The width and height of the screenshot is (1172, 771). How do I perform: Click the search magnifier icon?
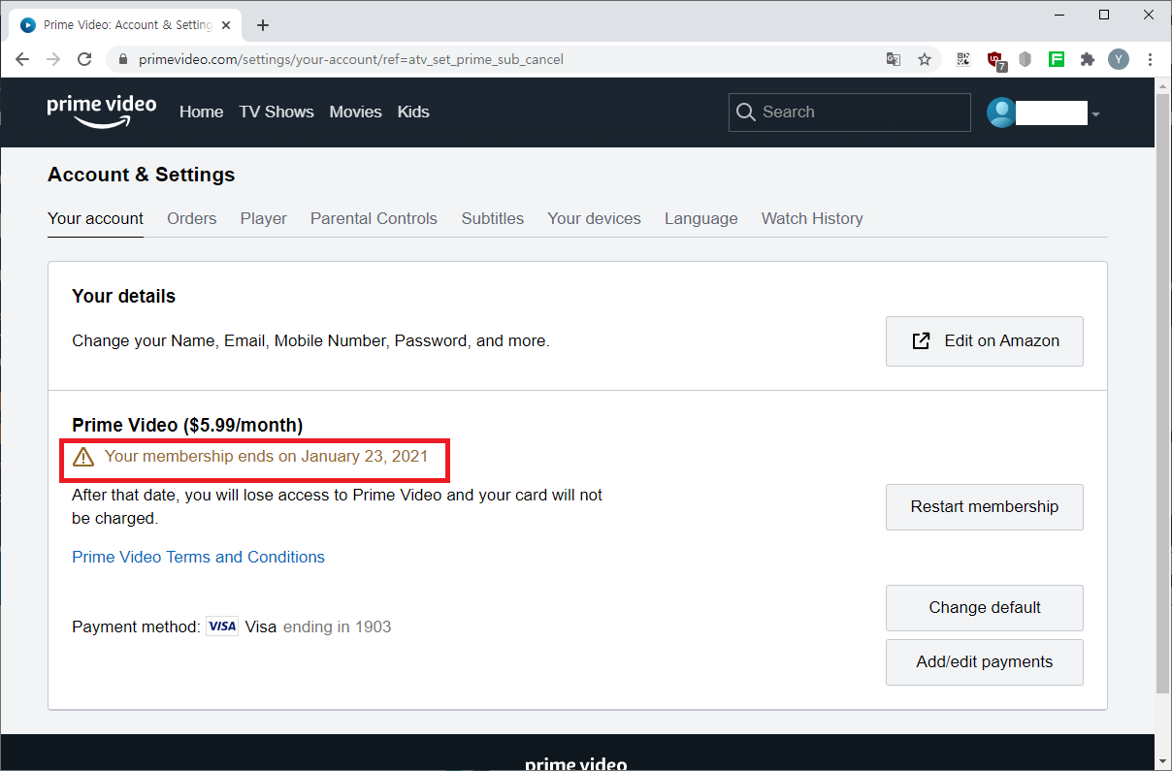745,112
